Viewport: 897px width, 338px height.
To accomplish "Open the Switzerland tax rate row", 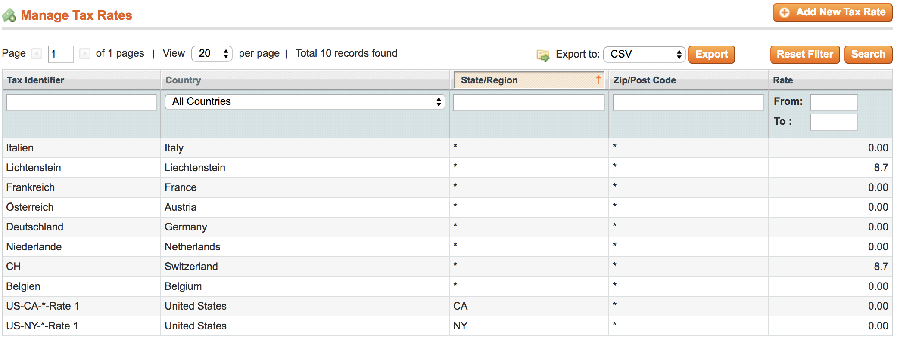I will click(191, 267).
